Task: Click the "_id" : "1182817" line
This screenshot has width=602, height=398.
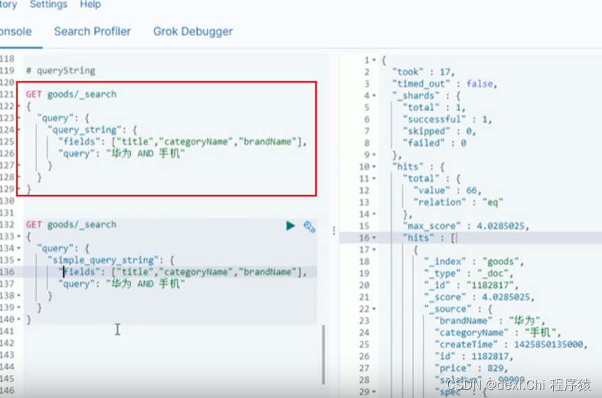Action: click(471, 285)
